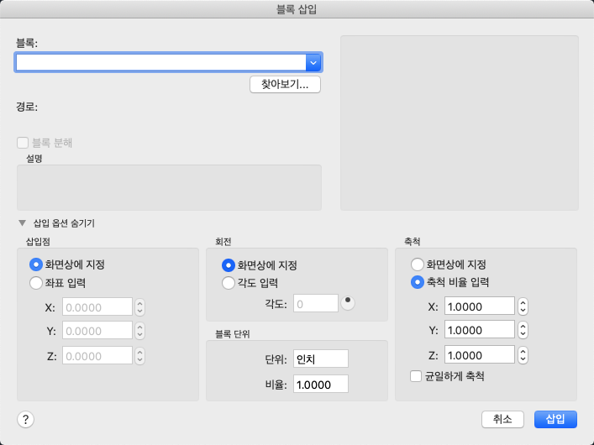Select 각도 입력 radio button

click(x=229, y=283)
